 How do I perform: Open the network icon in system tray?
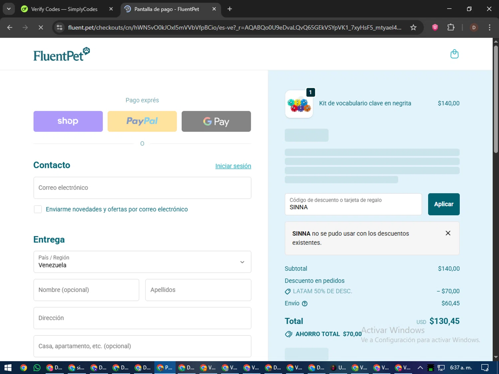point(441,368)
